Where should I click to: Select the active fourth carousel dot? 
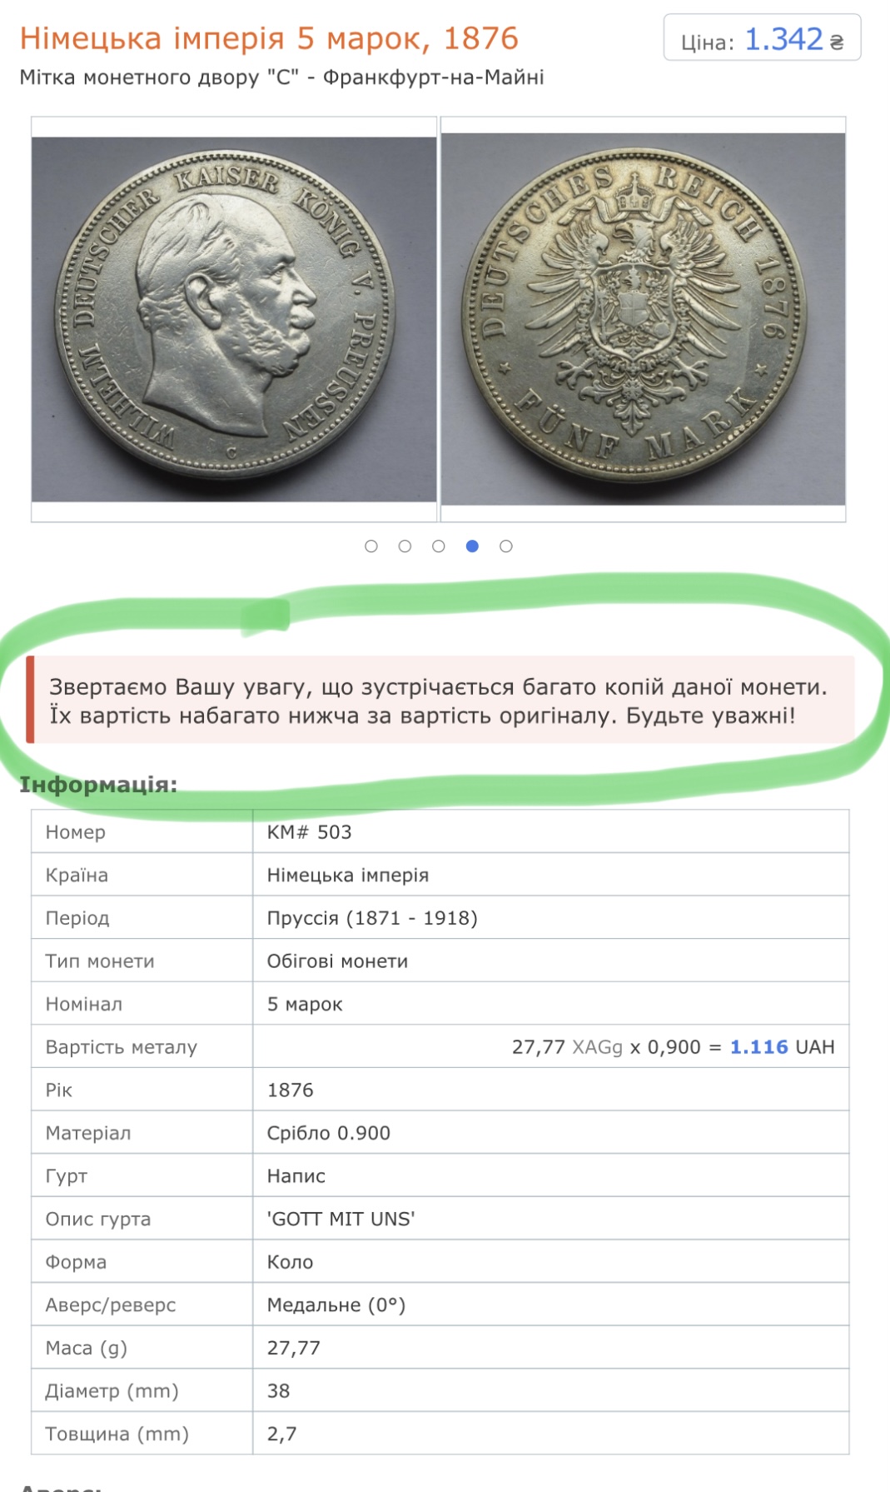coord(472,546)
